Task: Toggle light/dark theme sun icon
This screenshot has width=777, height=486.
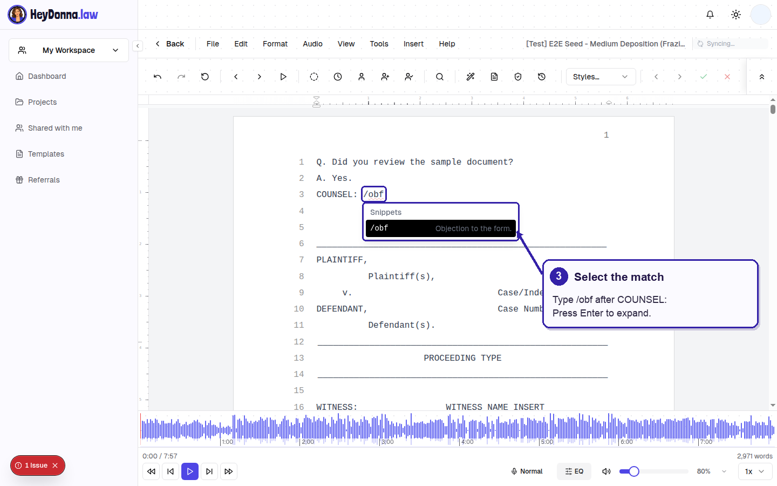Action: (x=736, y=15)
